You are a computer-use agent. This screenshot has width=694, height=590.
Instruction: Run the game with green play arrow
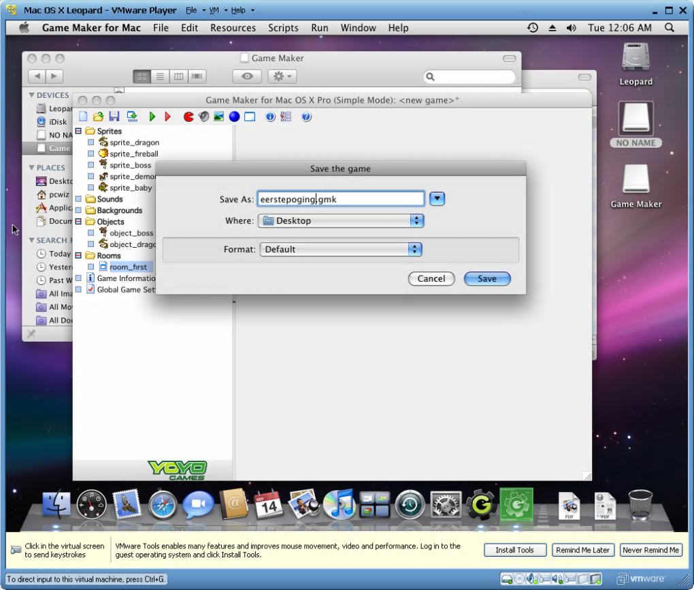coord(152,116)
